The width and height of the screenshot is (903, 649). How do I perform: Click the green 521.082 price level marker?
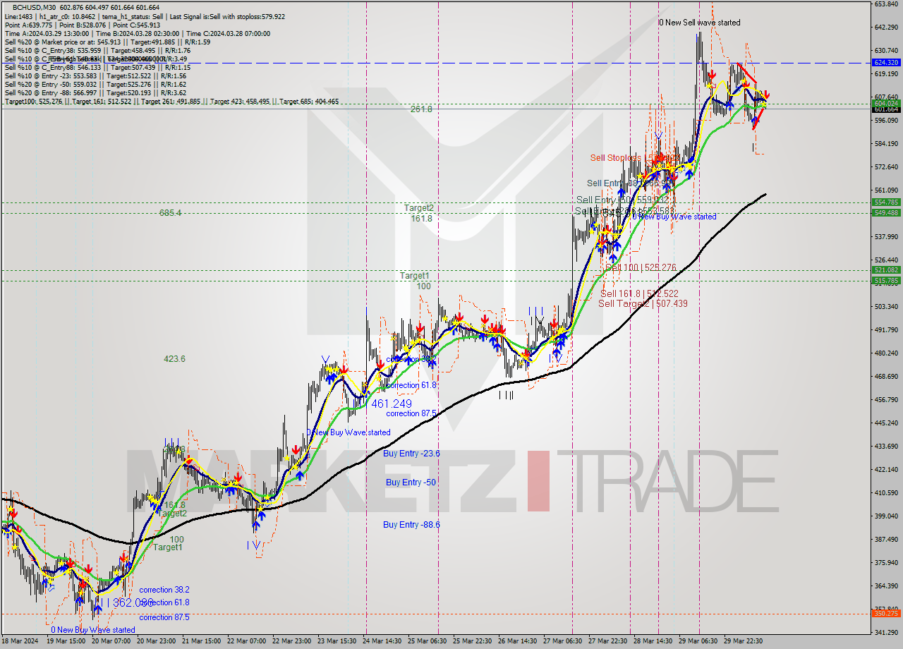point(887,270)
